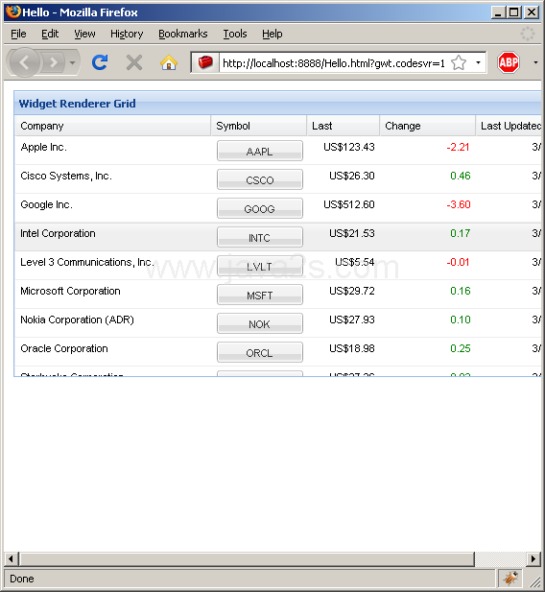
Task: Click the Widget Renderer Grid panel title
Action: tap(77, 104)
